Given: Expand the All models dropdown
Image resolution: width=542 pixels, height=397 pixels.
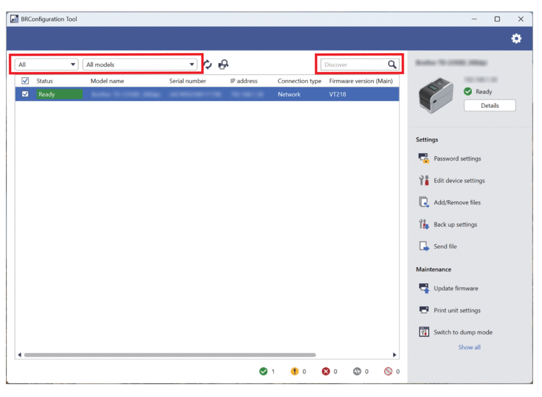Looking at the screenshot, I should pyautogui.click(x=140, y=64).
